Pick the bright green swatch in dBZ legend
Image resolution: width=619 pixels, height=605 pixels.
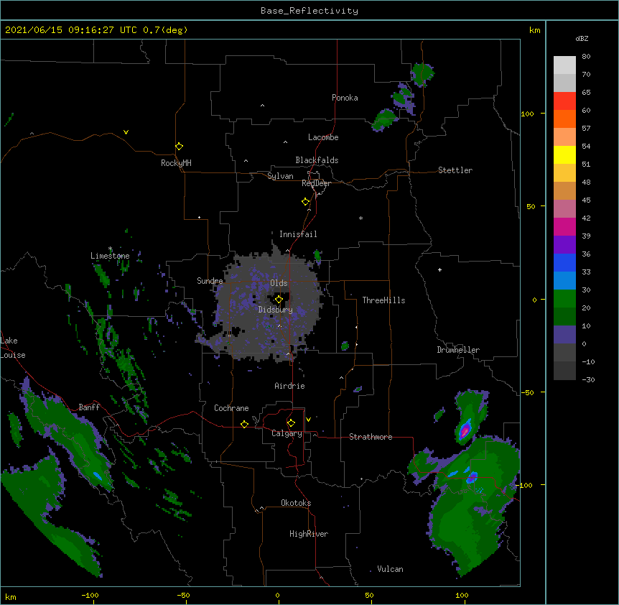tap(564, 299)
